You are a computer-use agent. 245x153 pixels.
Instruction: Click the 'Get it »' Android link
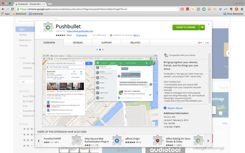[x=136, y=35]
